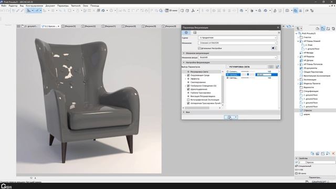Open the Файл menu
336x189 pixels.
point(4,6)
